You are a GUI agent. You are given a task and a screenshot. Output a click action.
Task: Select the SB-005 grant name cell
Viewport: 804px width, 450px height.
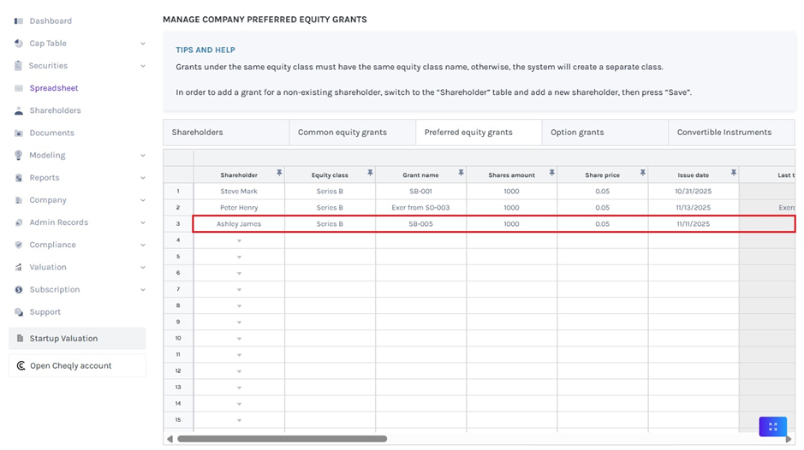coord(420,224)
